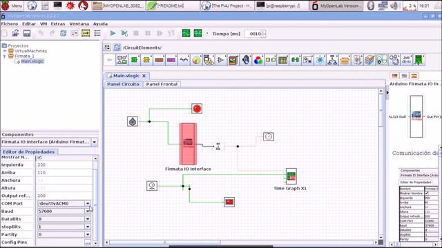Open the shapes component palette category

[122, 60]
